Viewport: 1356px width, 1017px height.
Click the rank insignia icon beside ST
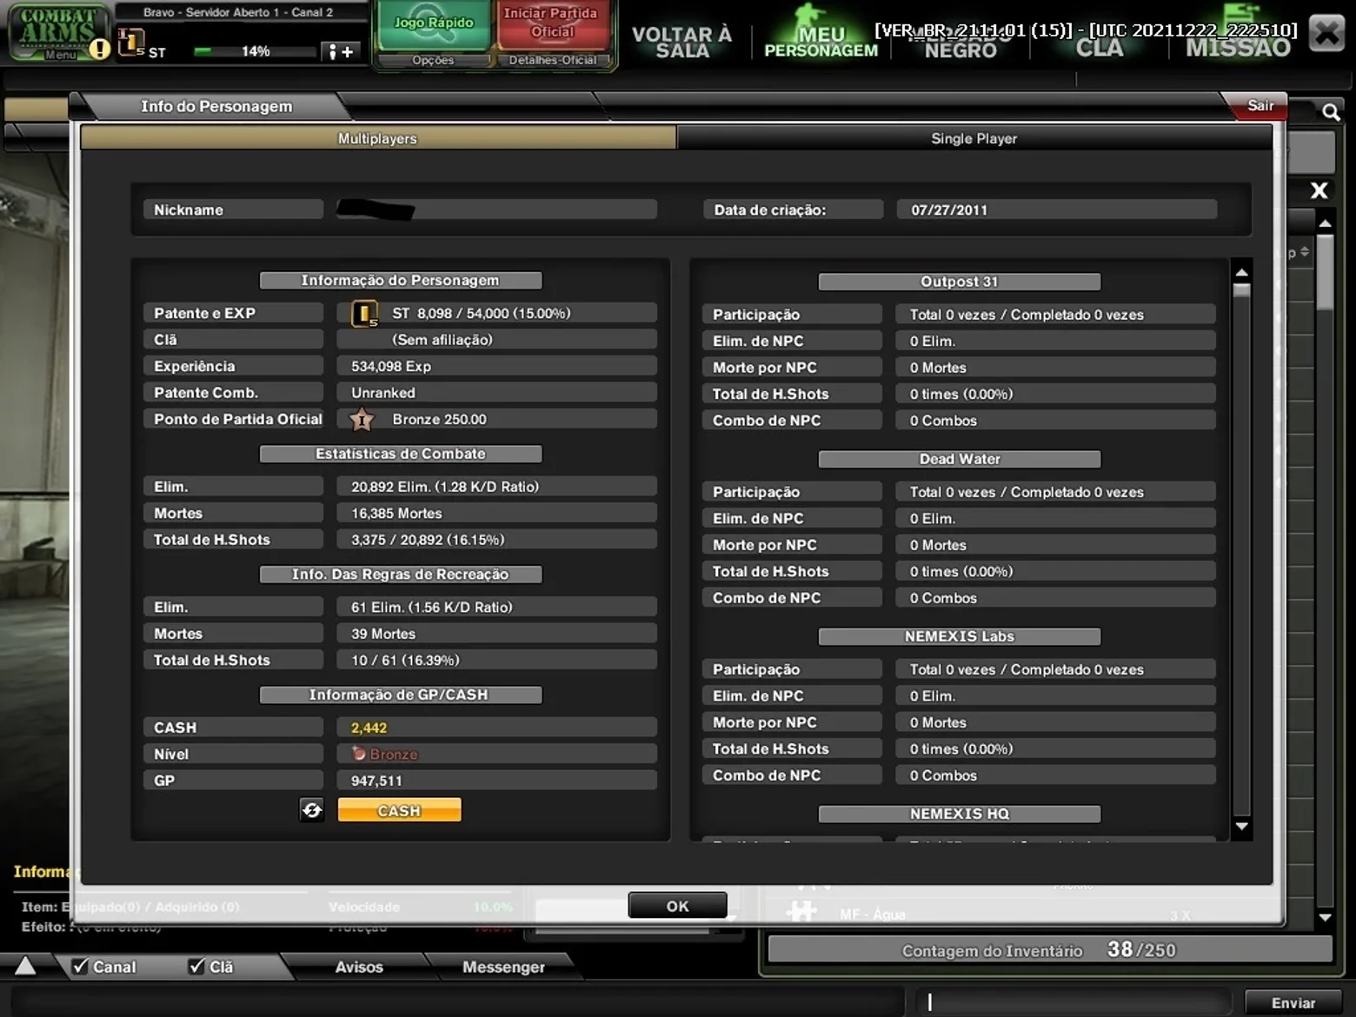pyautogui.click(x=130, y=42)
